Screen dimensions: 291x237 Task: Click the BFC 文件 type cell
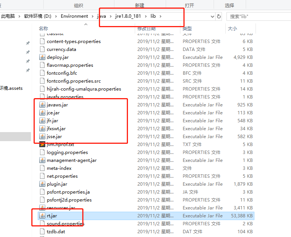click(x=192, y=73)
